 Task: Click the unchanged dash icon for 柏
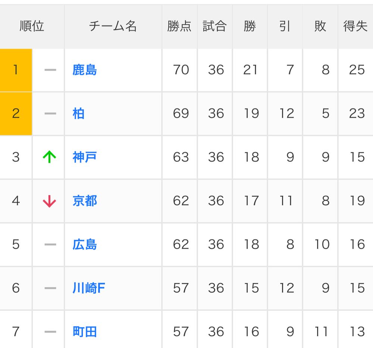(x=50, y=114)
